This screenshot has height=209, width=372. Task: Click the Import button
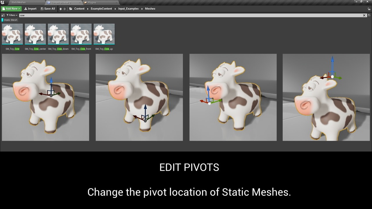30,9
